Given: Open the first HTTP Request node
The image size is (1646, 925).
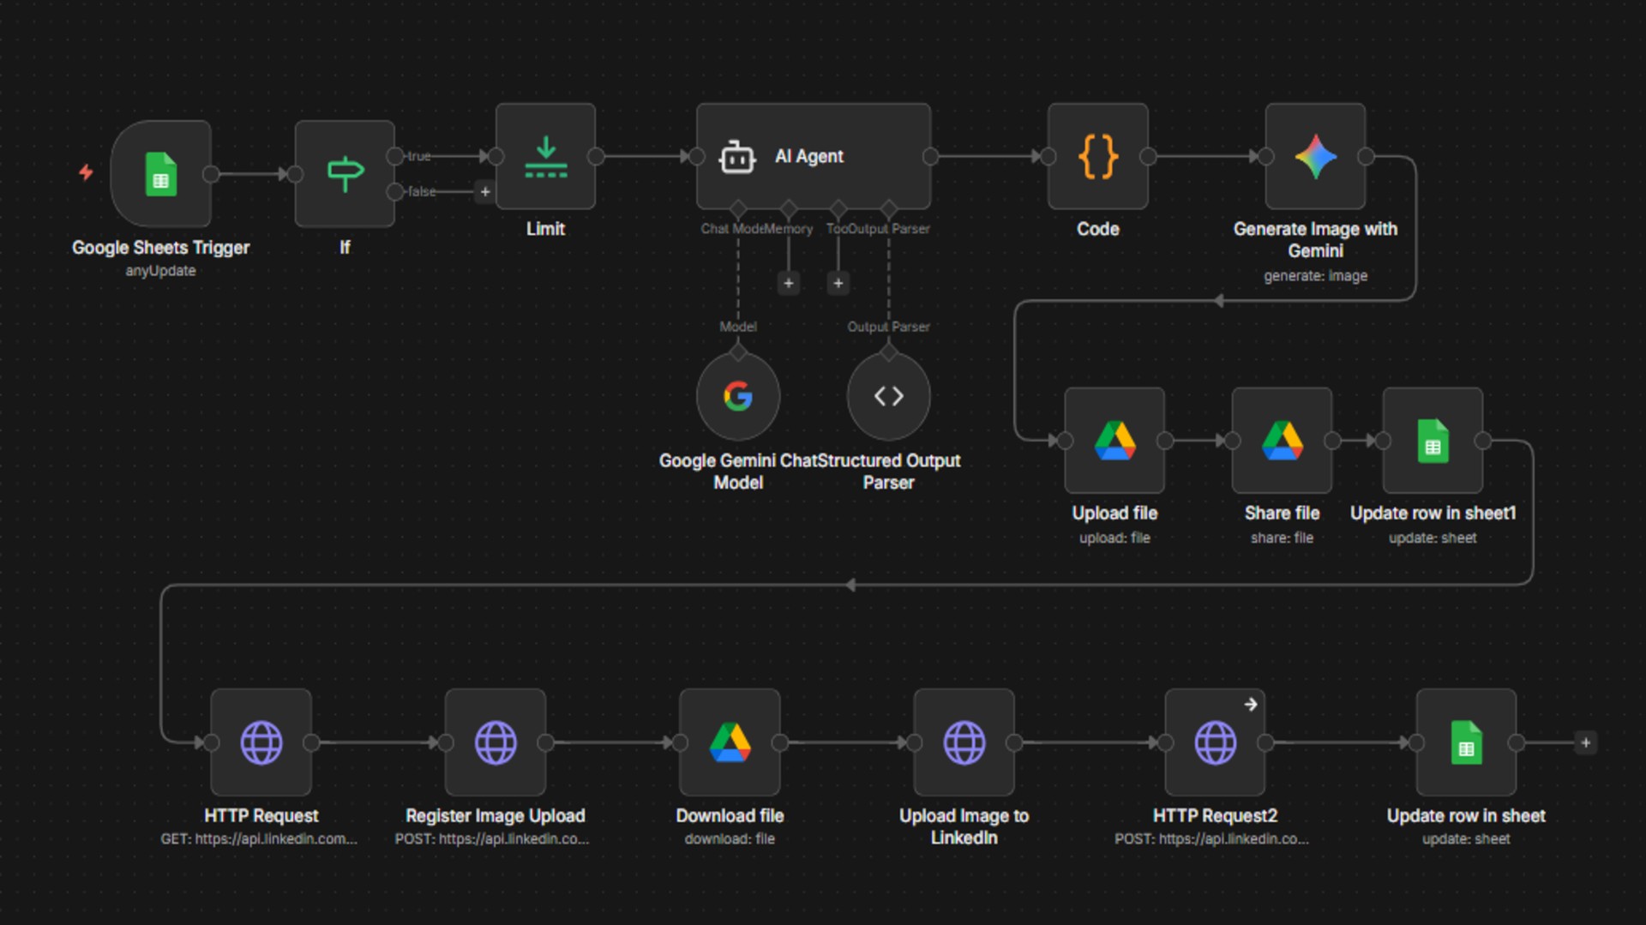Looking at the screenshot, I should coord(261,742).
